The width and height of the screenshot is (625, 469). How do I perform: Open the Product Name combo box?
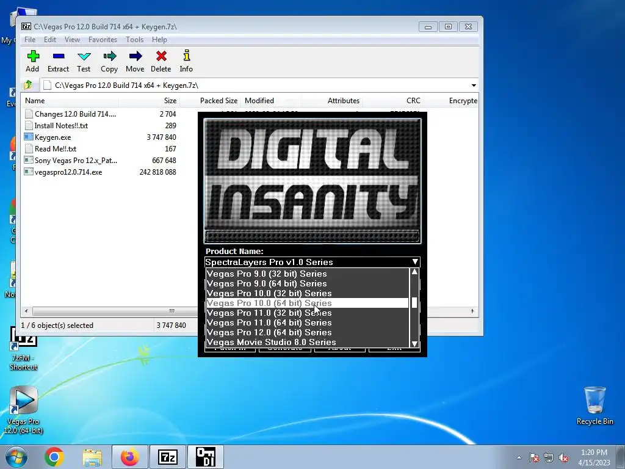pyautogui.click(x=312, y=262)
